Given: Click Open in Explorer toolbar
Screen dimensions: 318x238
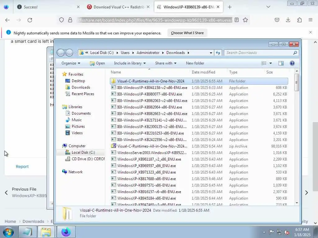Looking at the screenshot, I should 97,63.
